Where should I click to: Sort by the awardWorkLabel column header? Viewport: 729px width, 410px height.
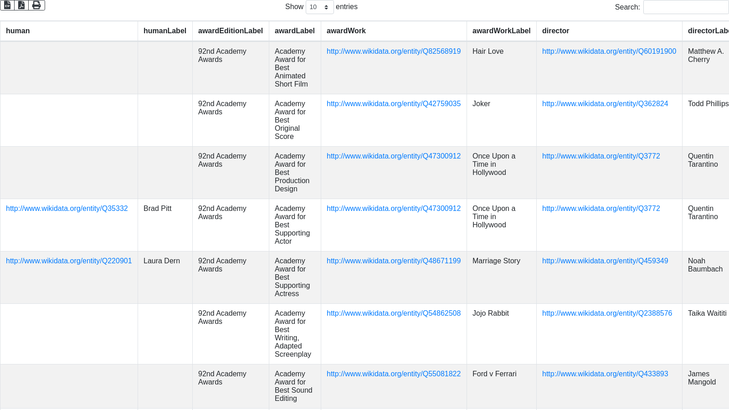501,31
